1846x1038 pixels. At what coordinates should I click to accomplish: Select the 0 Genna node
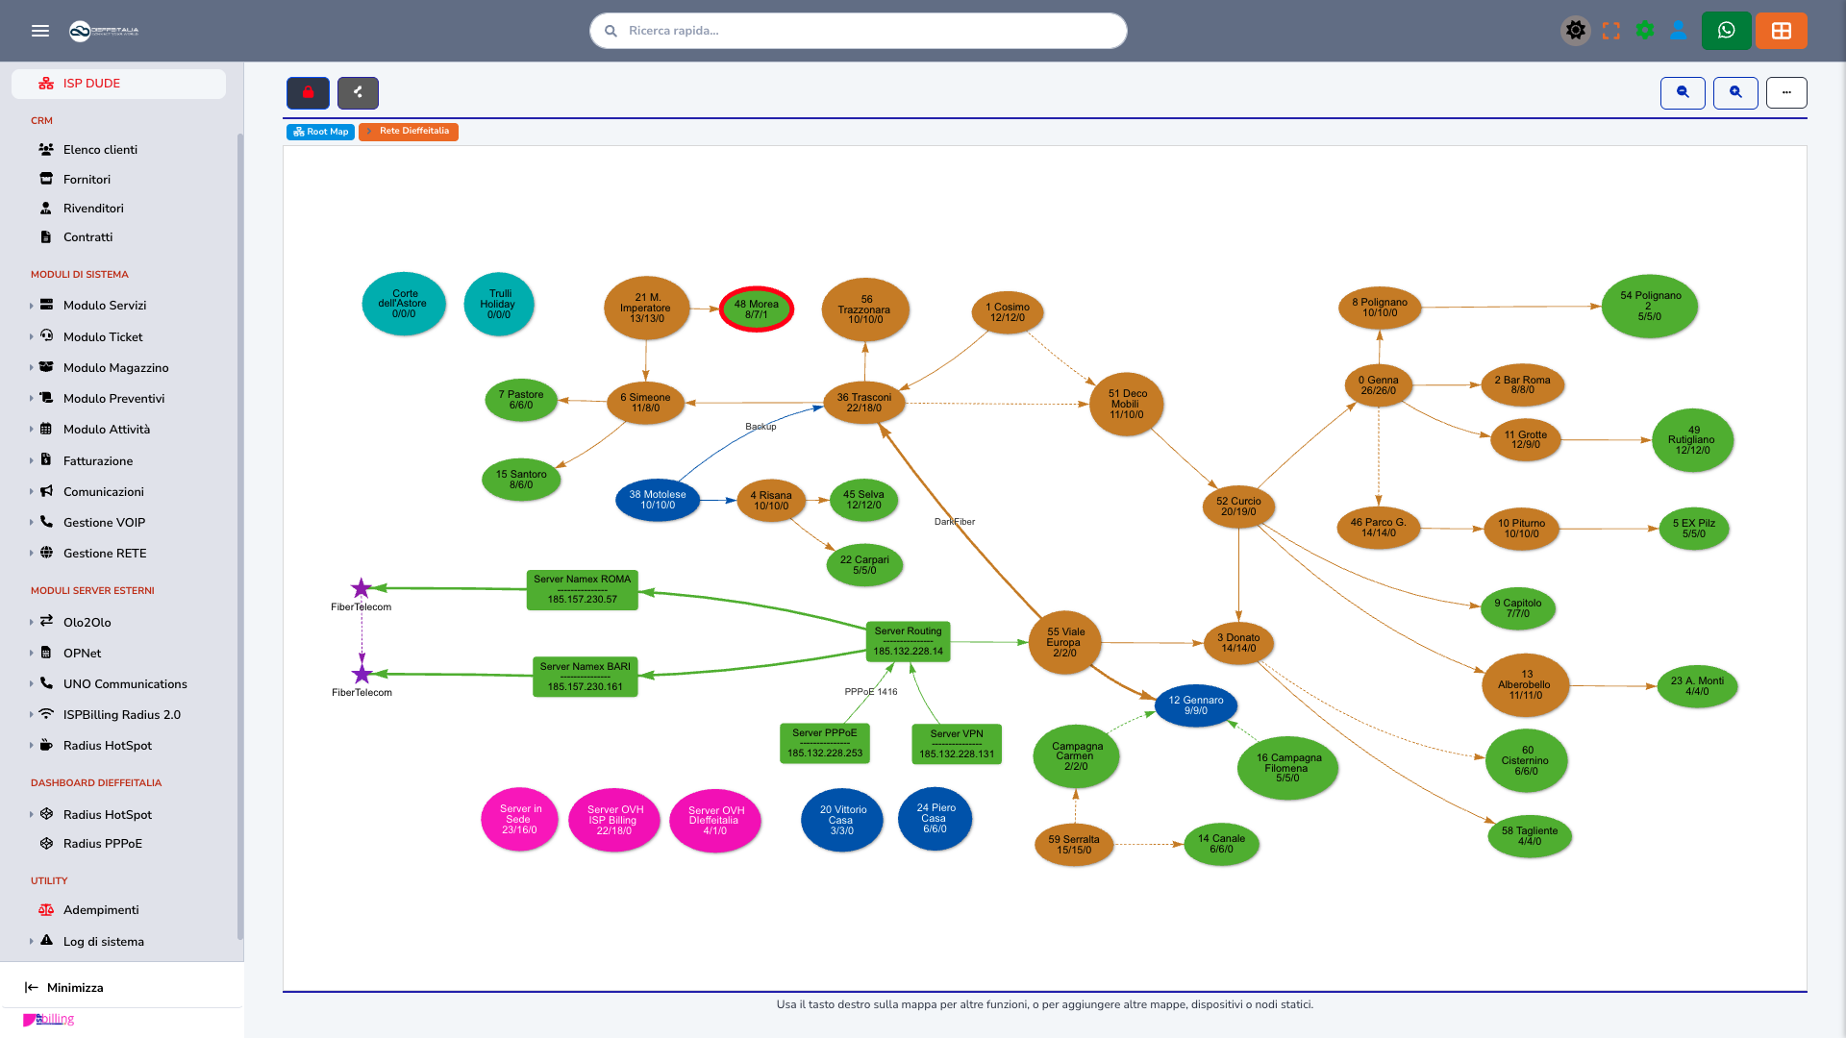1379,385
